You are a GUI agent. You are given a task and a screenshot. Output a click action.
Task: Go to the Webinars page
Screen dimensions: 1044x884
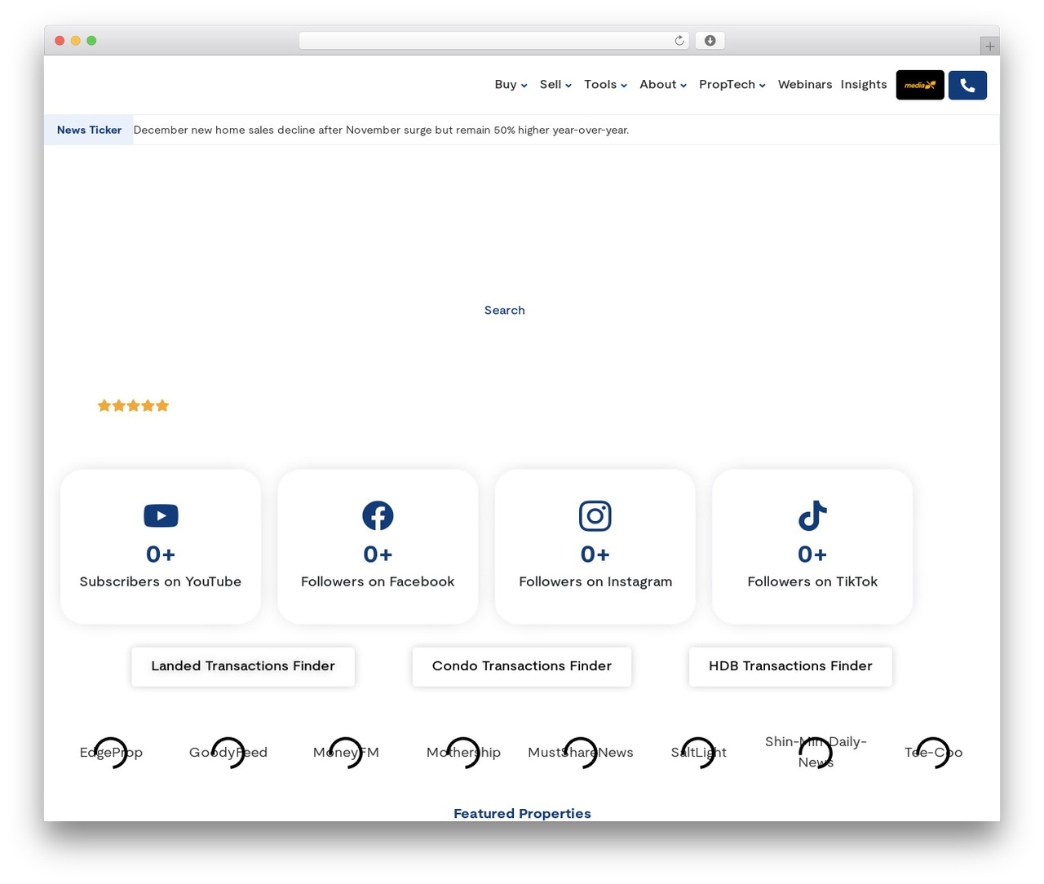pyautogui.click(x=805, y=85)
